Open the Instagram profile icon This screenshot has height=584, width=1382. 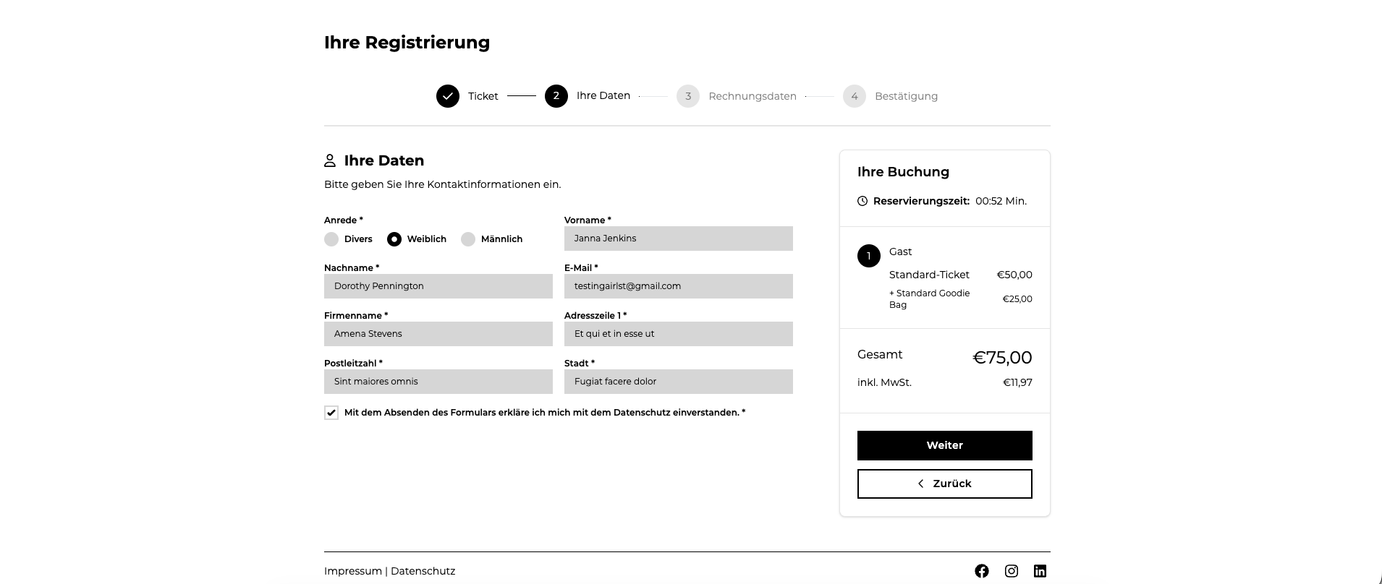[x=1011, y=571]
